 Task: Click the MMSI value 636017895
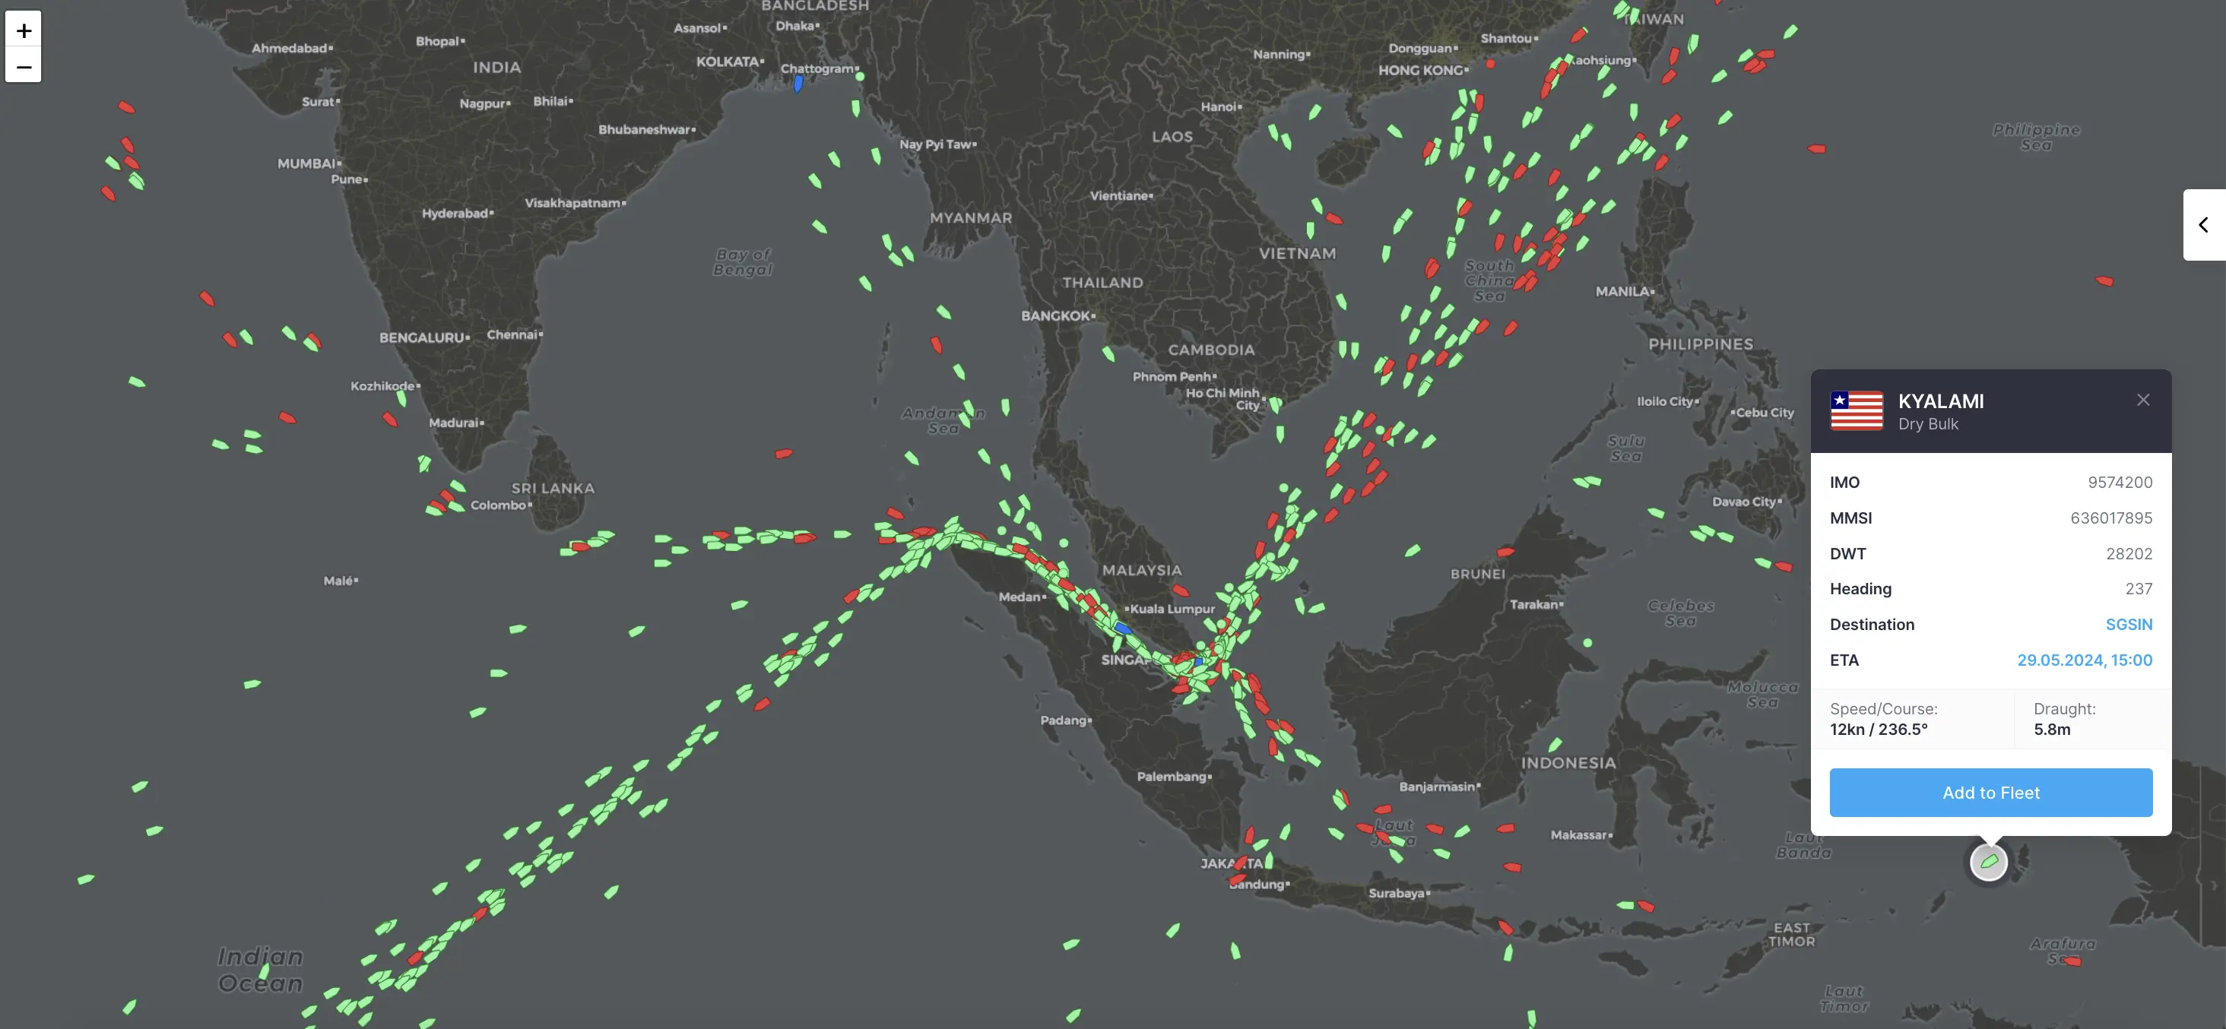2110,518
